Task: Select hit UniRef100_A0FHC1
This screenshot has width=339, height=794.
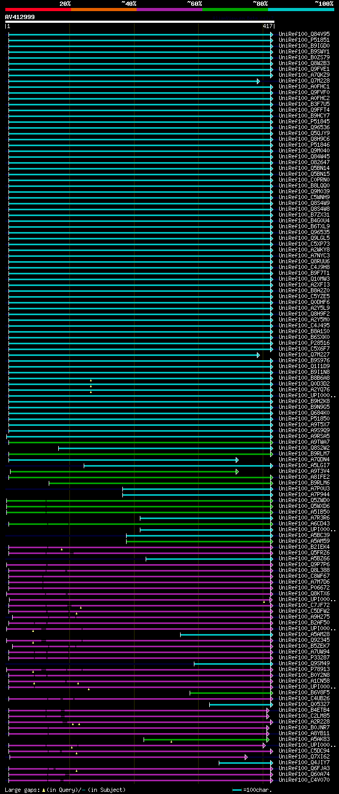Action: pos(304,86)
